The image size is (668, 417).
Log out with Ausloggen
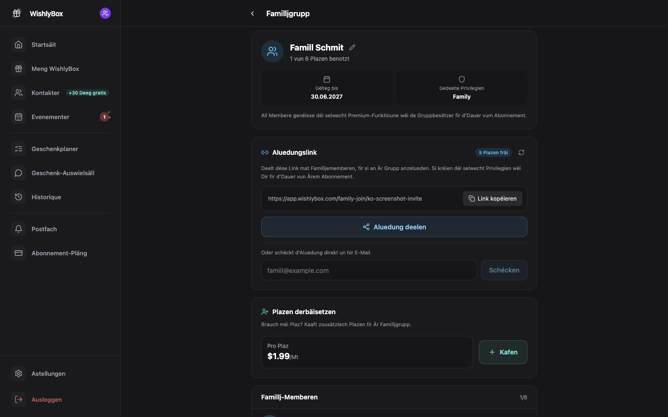[x=60, y=399]
